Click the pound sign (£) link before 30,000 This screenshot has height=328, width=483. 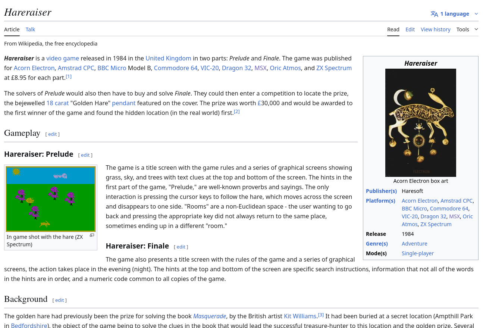pyautogui.click(x=259, y=103)
